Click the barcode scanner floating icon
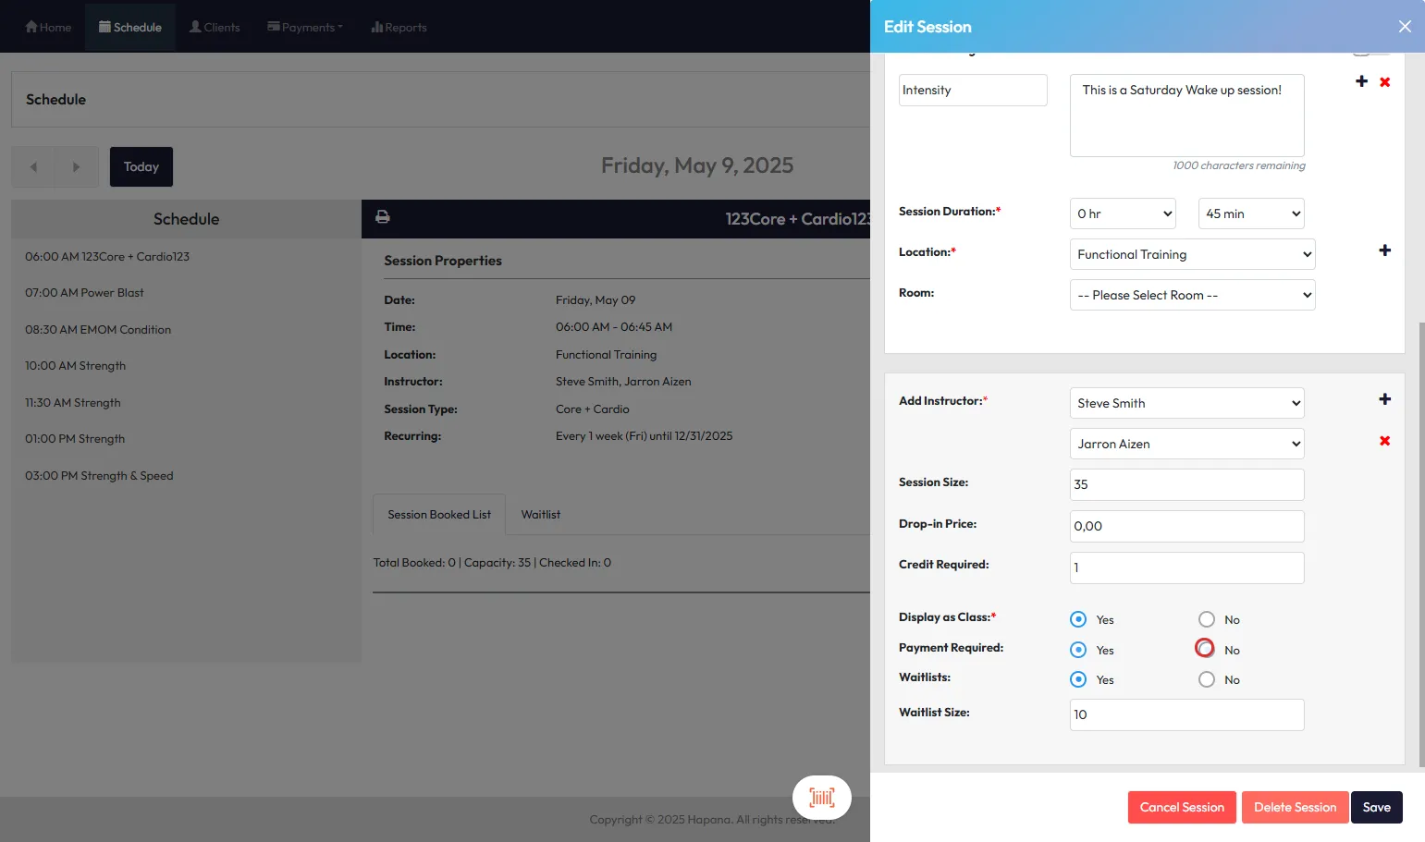 821,798
